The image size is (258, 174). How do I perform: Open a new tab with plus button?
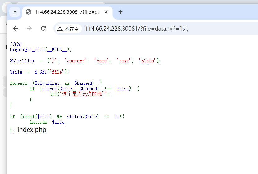pyautogui.click(x=120, y=12)
